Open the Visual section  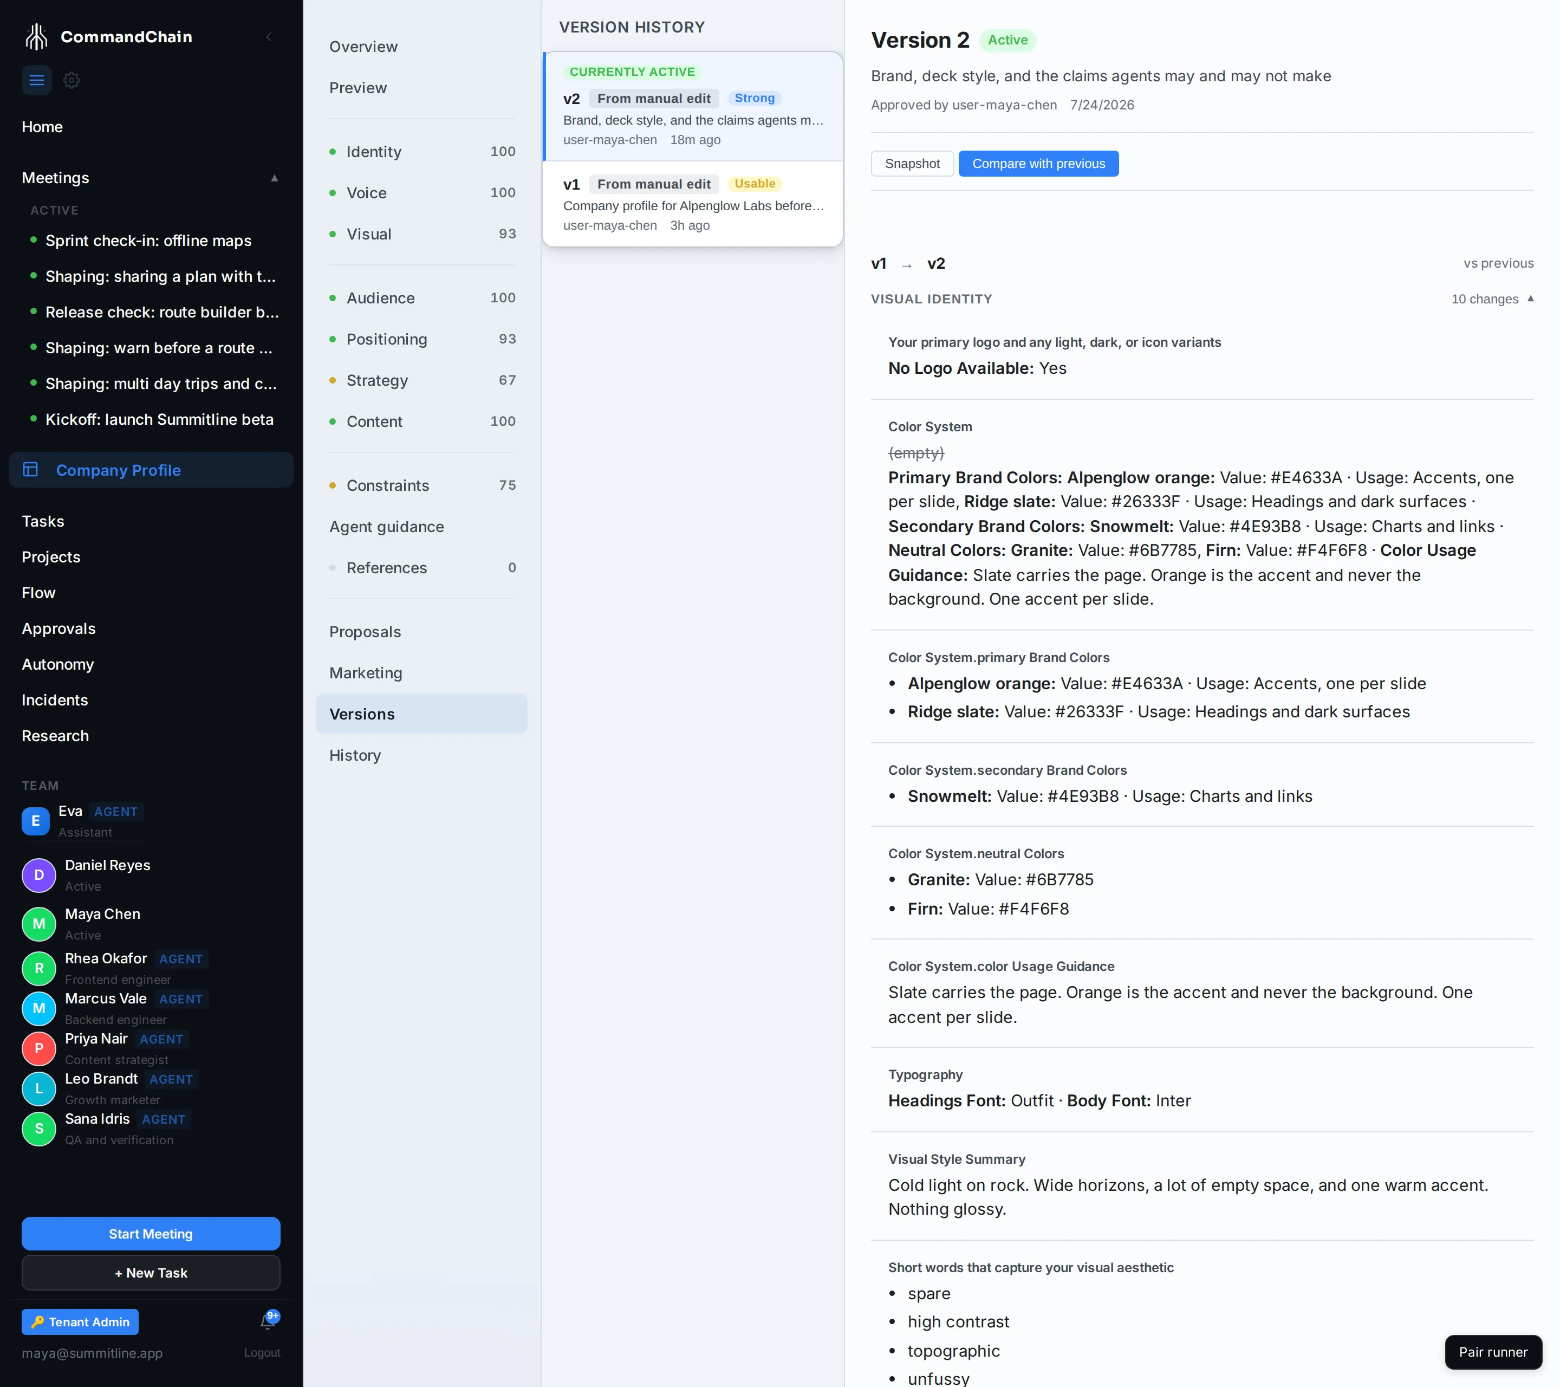(421, 234)
